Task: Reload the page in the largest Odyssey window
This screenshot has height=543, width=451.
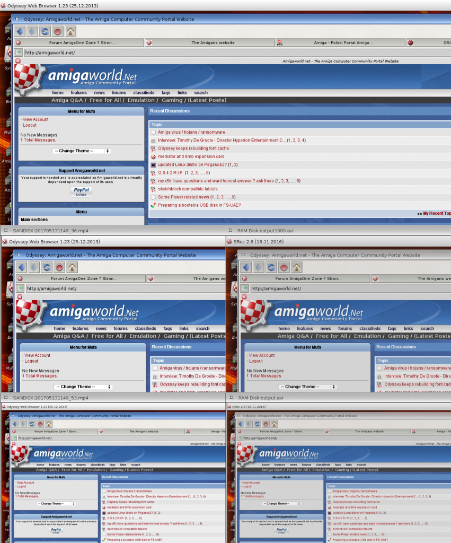Action: click(x=45, y=31)
